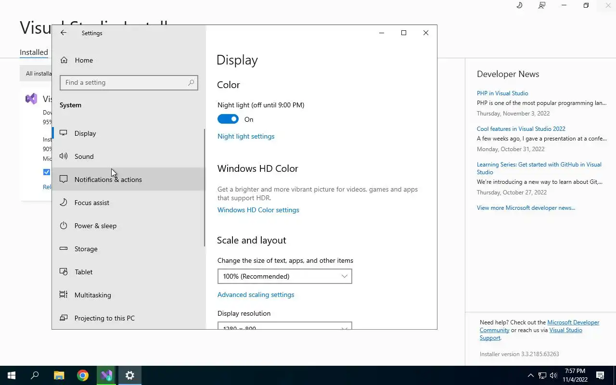This screenshot has width=616, height=385.
Task: Open Storage settings
Action: pos(128,248)
